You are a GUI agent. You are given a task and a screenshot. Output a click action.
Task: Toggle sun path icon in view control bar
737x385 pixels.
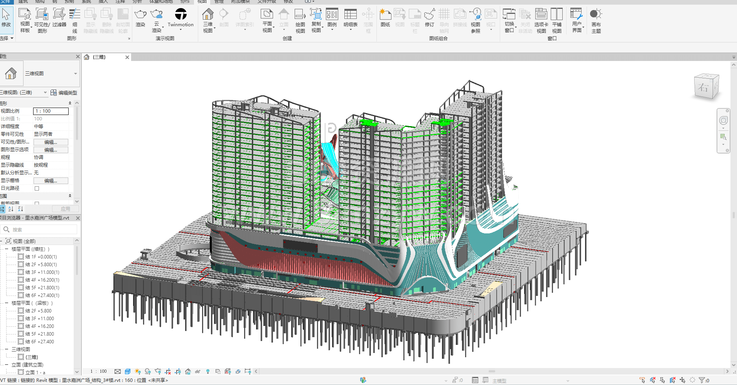138,371
